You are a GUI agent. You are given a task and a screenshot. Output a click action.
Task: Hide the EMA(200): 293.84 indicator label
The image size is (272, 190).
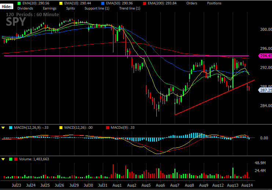[162, 3]
